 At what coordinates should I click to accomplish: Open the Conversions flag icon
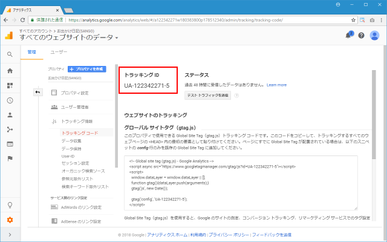tap(10, 158)
